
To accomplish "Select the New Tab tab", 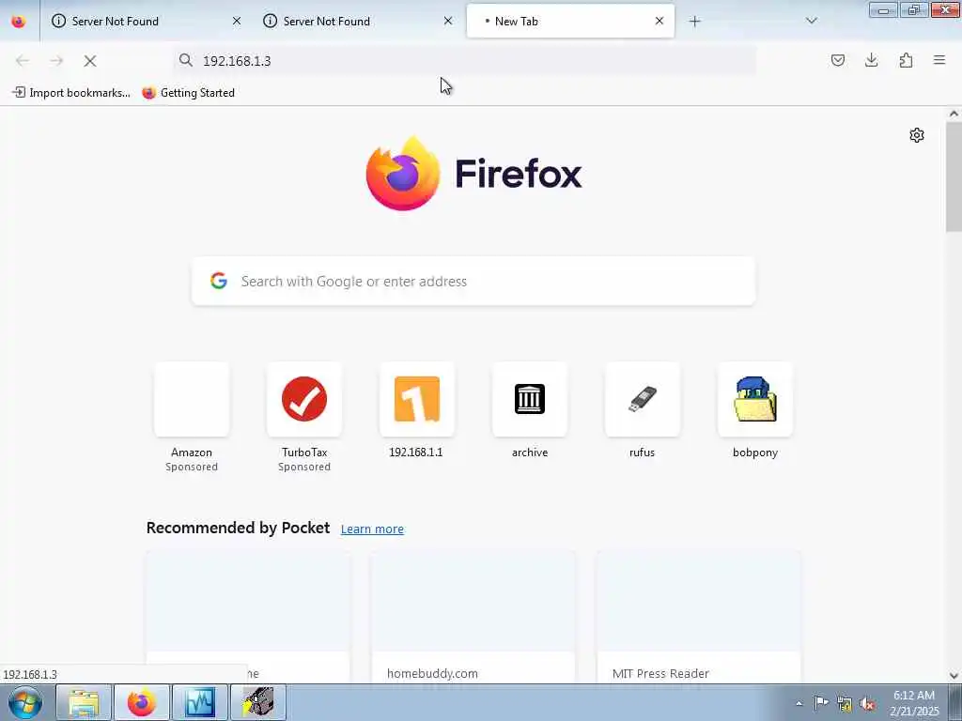I will coord(570,22).
